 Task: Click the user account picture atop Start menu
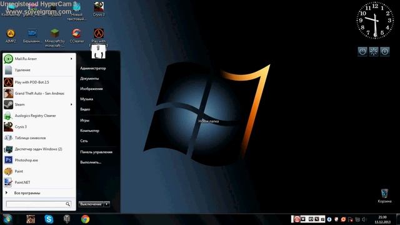[99, 51]
